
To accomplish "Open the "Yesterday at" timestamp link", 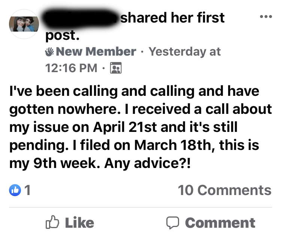I will pos(185,52).
